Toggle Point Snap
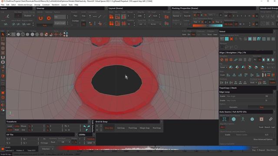278x156 pixels. click(132, 128)
